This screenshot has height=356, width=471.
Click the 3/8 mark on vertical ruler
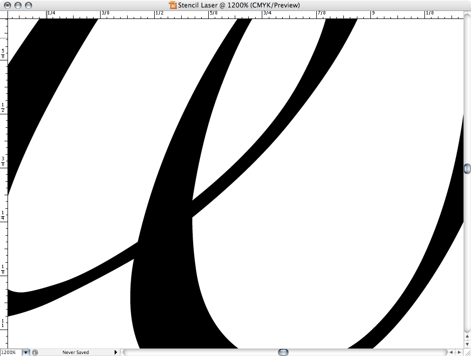pyautogui.click(x=3, y=161)
